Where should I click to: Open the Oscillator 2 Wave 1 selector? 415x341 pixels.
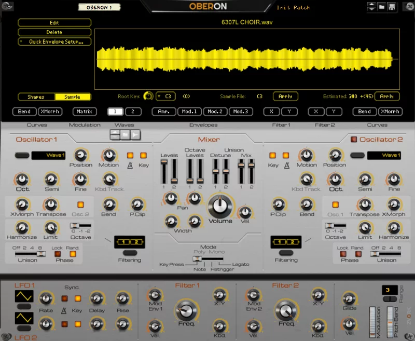pos(384,155)
